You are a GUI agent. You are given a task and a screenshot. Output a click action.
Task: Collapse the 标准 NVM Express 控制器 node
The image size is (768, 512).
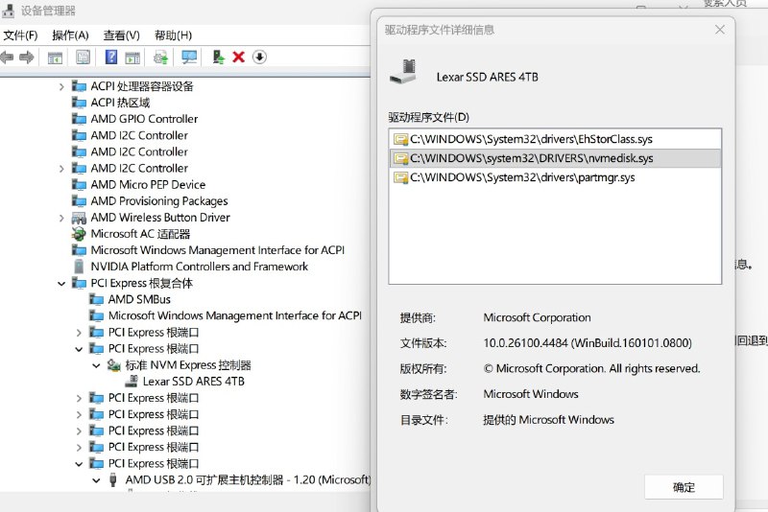[97, 365]
